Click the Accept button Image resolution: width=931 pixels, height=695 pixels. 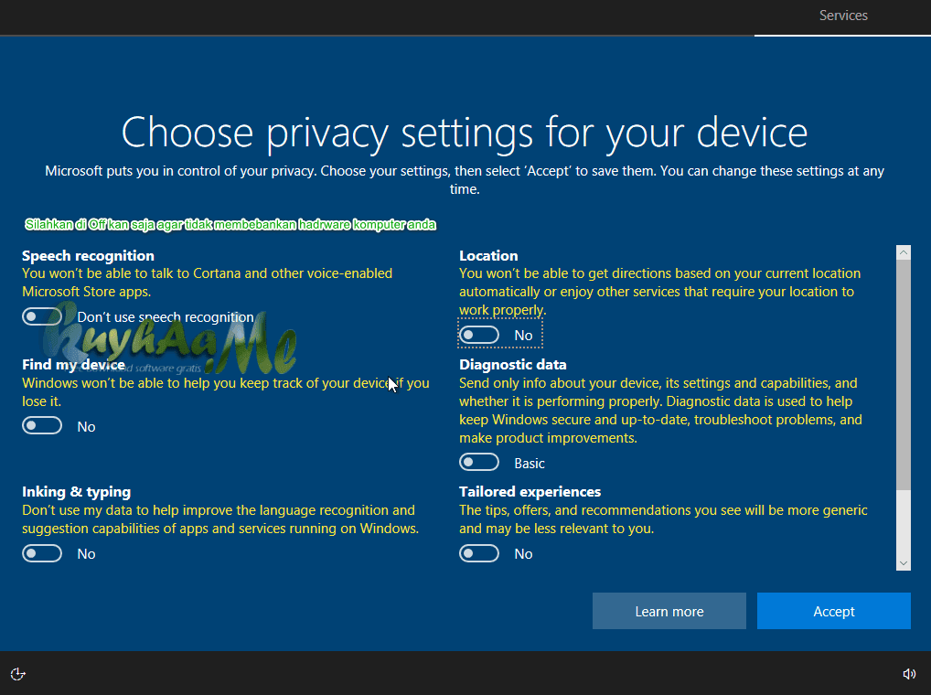click(x=833, y=611)
